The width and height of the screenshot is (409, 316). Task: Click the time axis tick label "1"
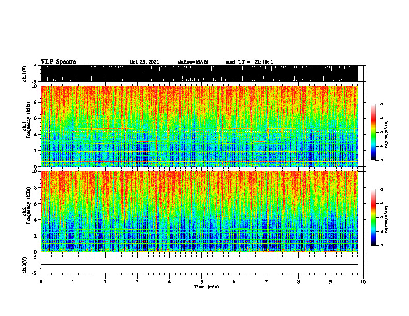[x=73, y=282]
